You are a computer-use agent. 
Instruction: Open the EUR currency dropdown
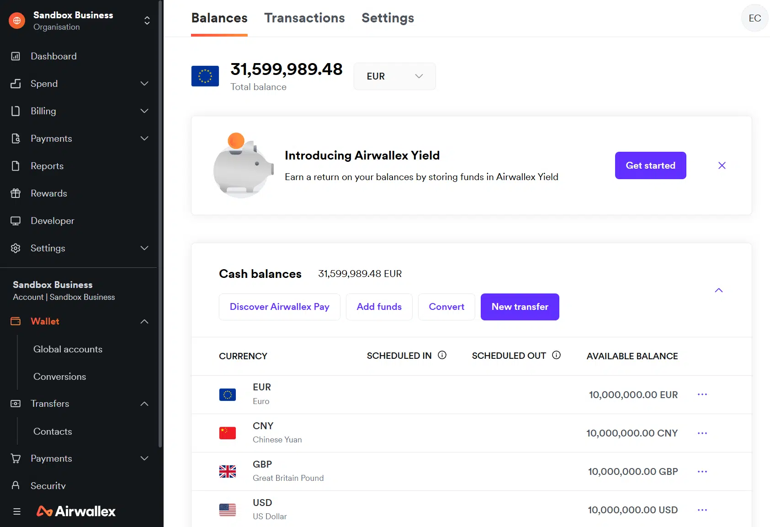point(395,76)
